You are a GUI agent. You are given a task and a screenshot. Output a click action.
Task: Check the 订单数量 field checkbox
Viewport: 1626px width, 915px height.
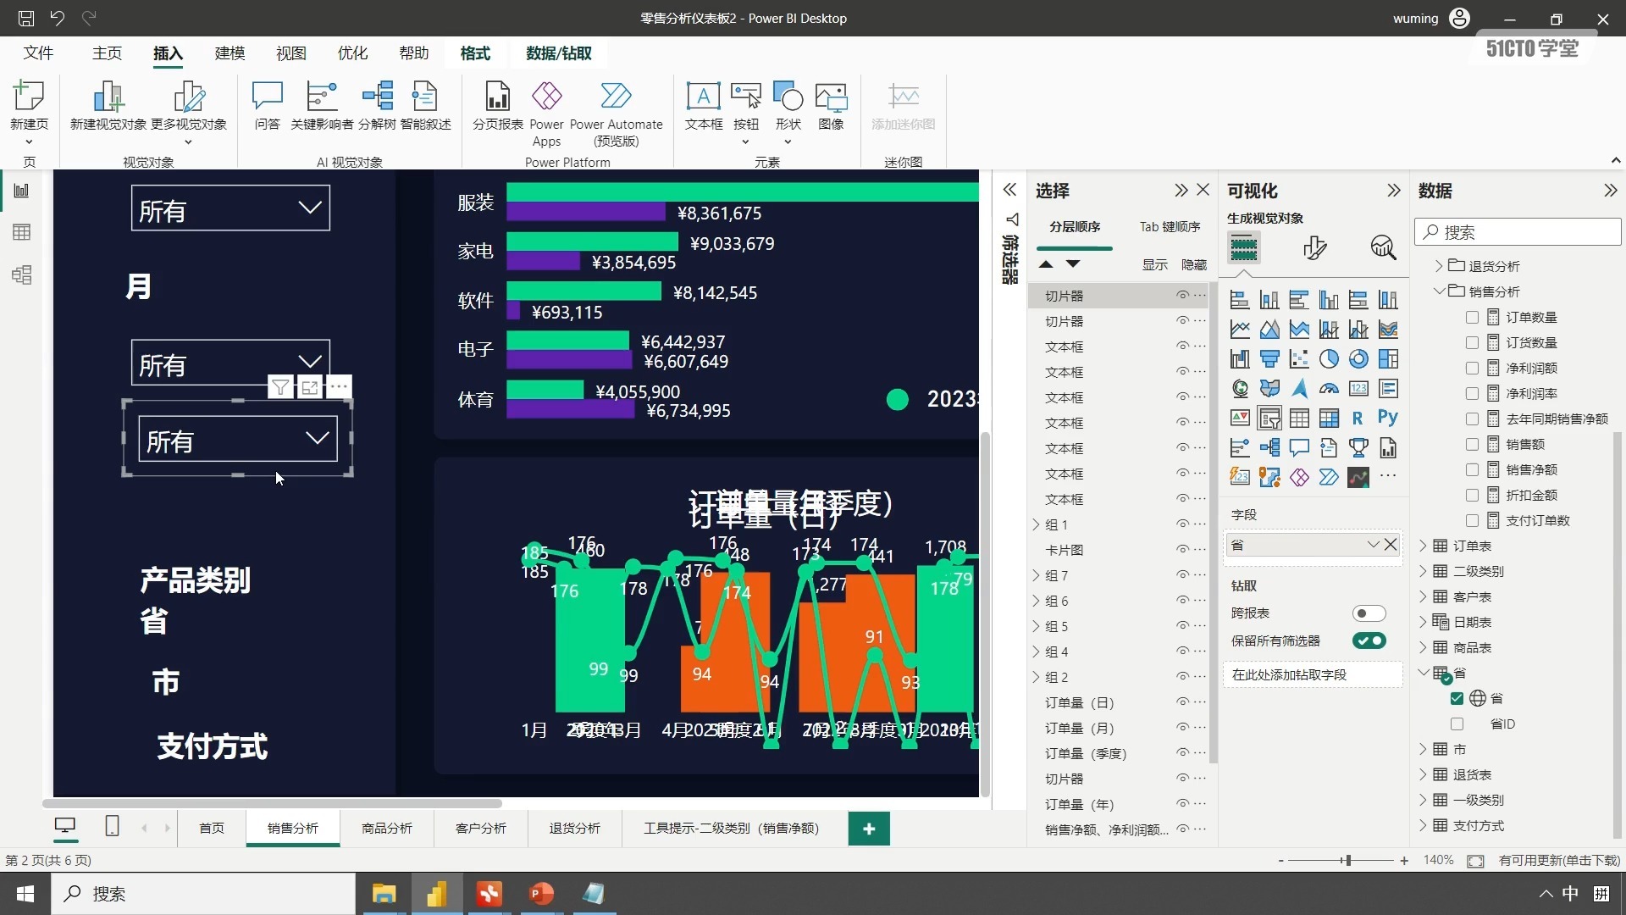tap(1472, 317)
